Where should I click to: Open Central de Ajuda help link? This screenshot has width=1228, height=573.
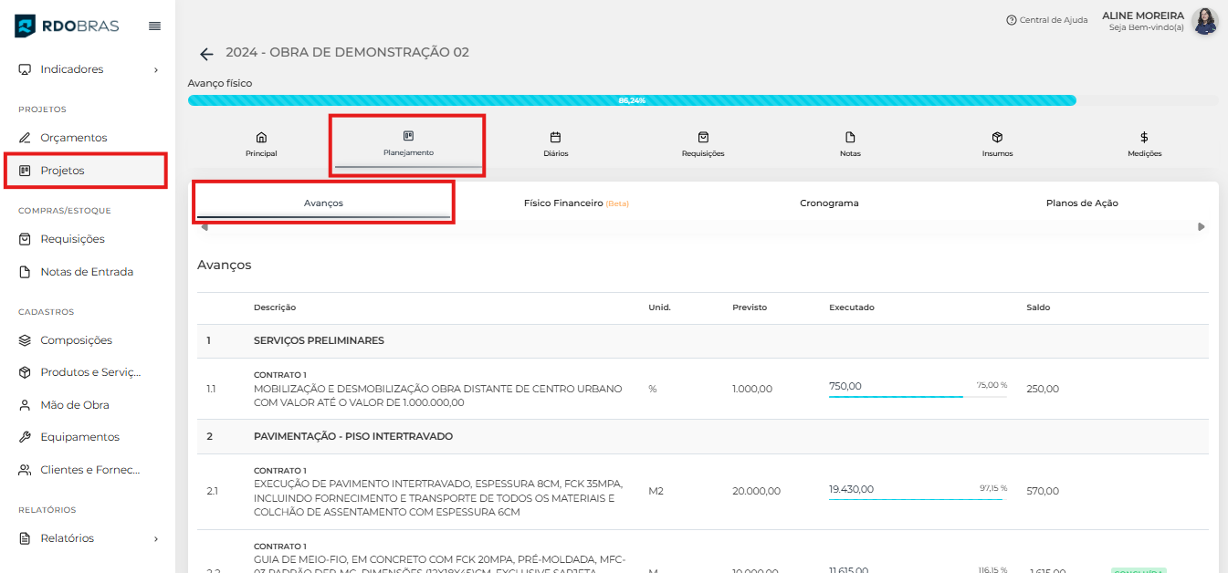tap(1046, 20)
